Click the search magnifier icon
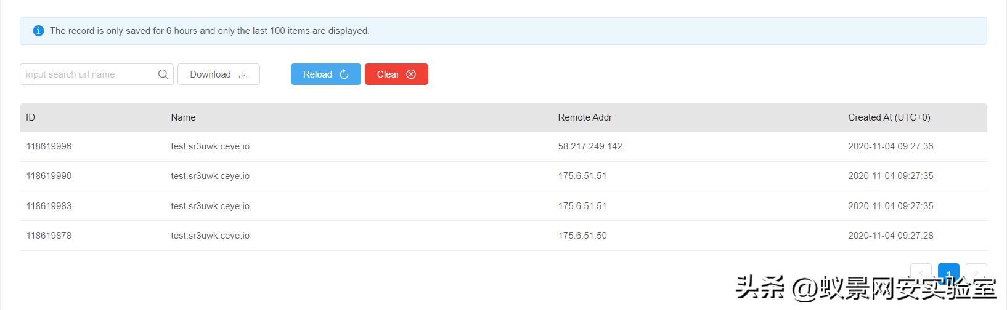 163,74
